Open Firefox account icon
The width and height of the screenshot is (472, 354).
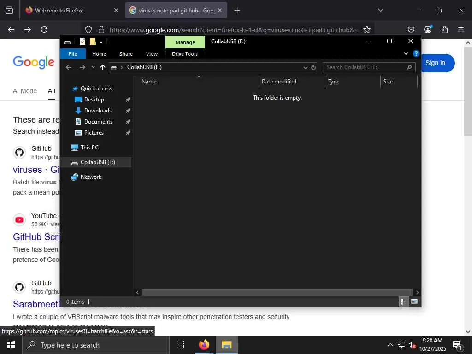(x=428, y=29)
